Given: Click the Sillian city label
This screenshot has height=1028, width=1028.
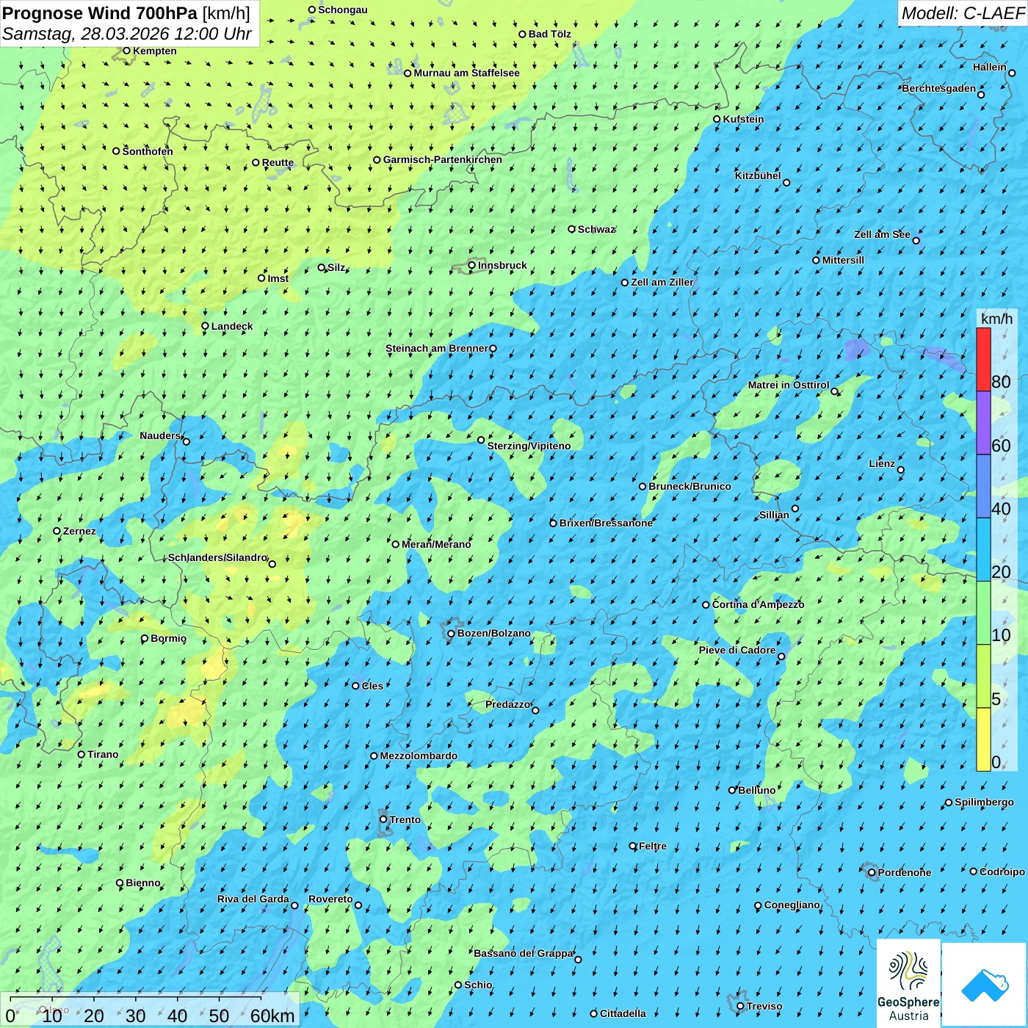Looking at the screenshot, I should 774,515.
